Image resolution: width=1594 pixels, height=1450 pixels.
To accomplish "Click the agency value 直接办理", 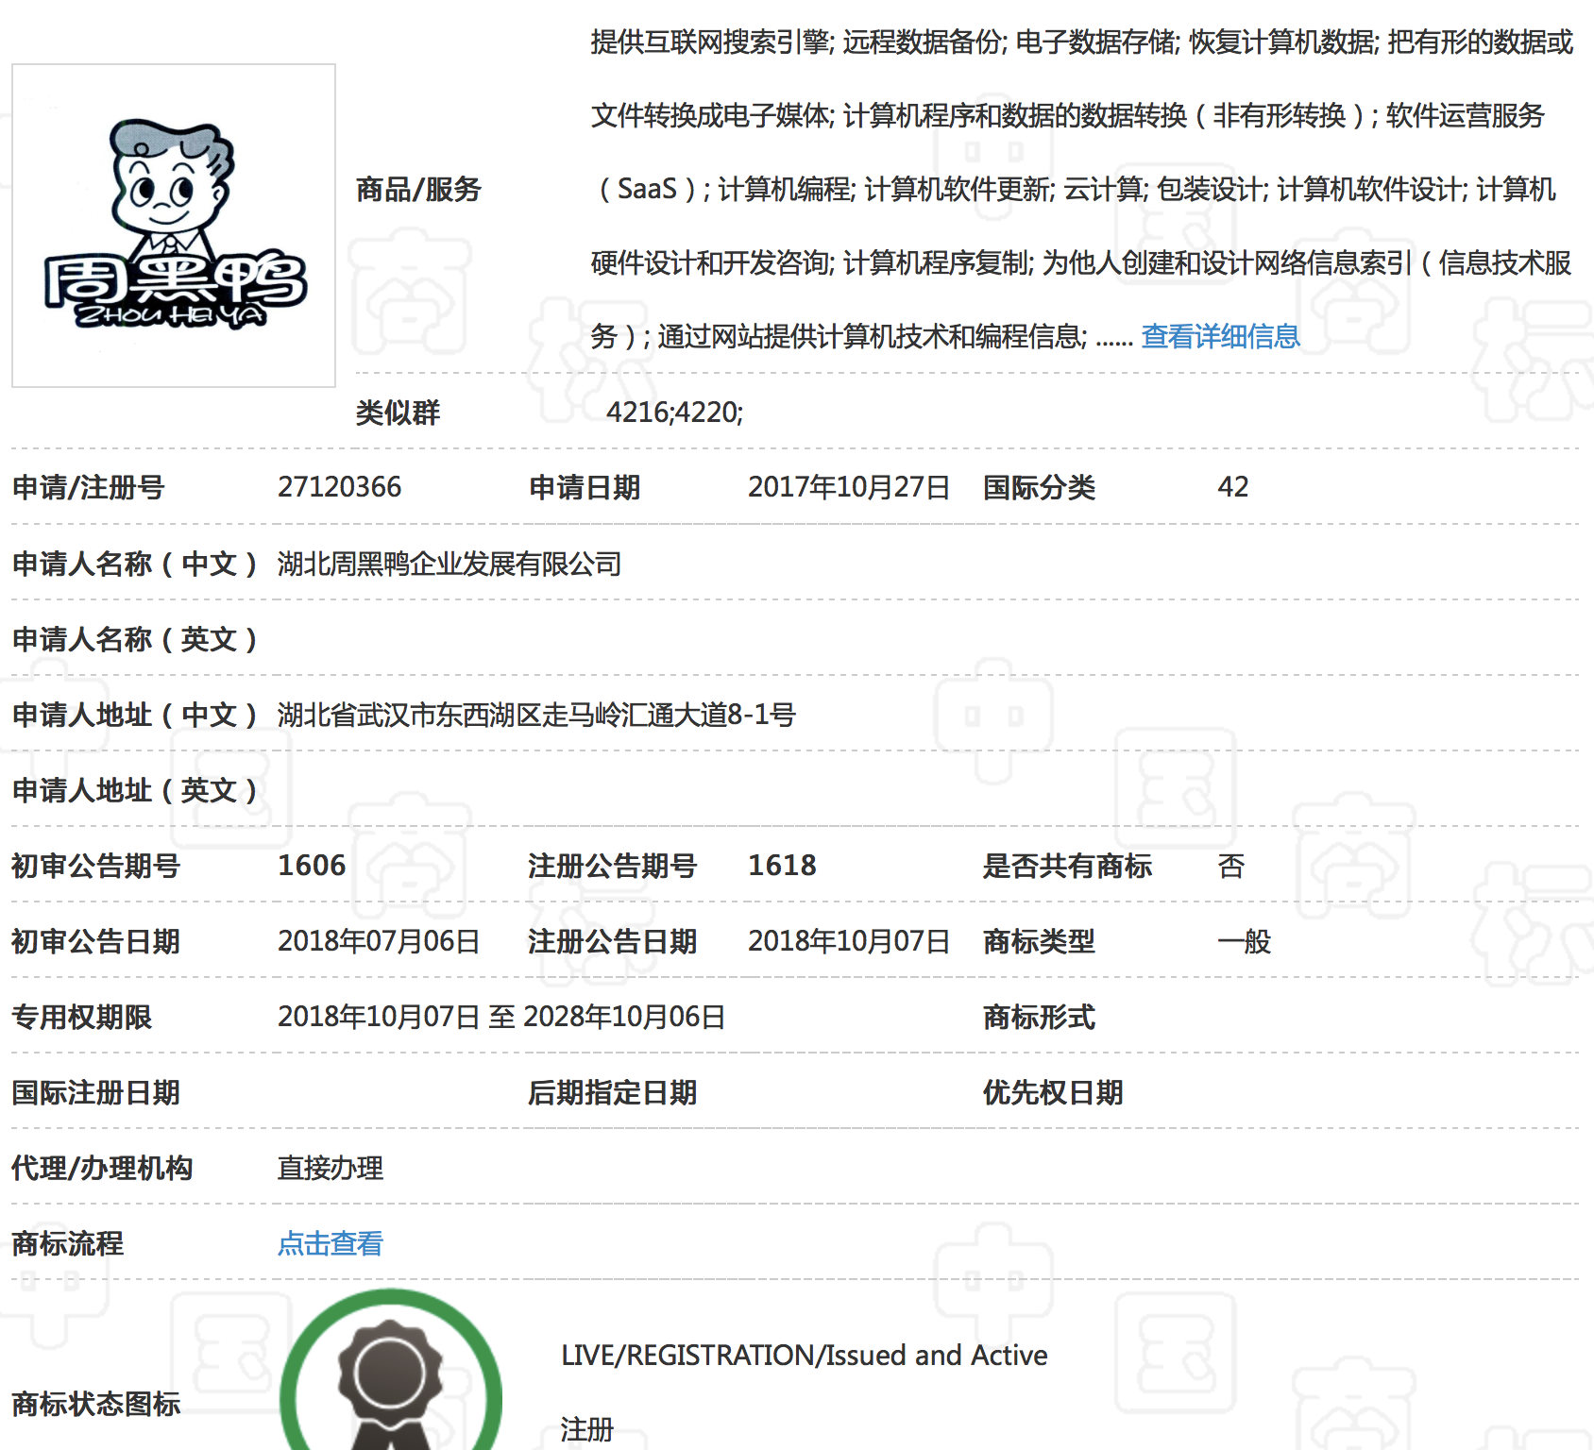I will (x=331, y=1168).
